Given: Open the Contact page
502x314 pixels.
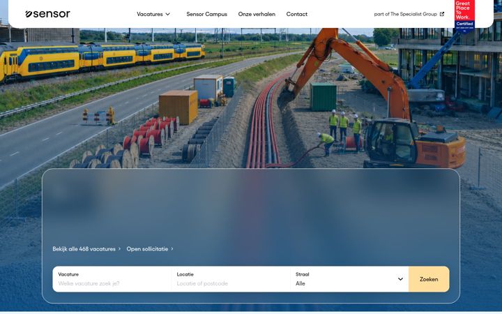Looking at the screenshot, I should (296, 14).
